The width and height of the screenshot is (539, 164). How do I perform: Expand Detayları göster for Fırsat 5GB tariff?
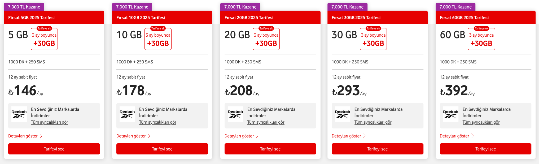point(25,136)
